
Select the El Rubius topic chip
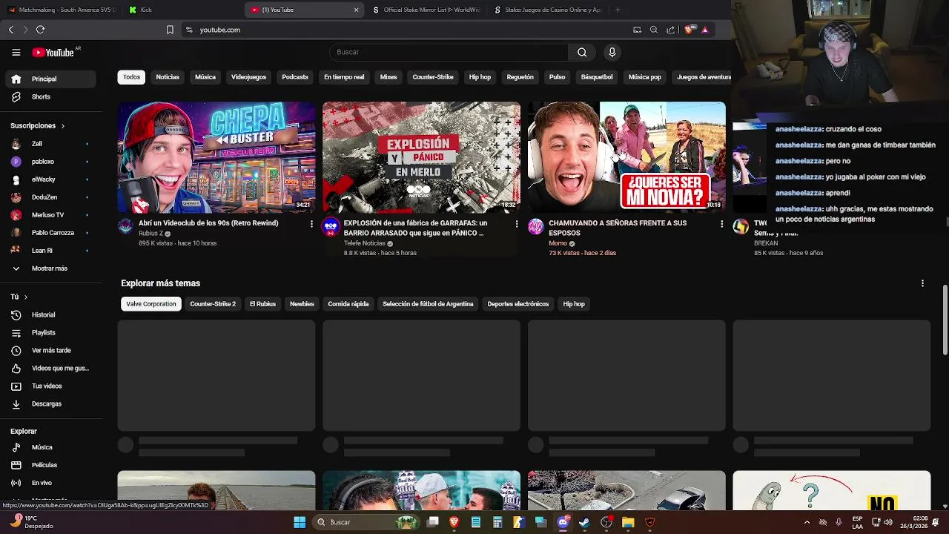click(262, 304)
